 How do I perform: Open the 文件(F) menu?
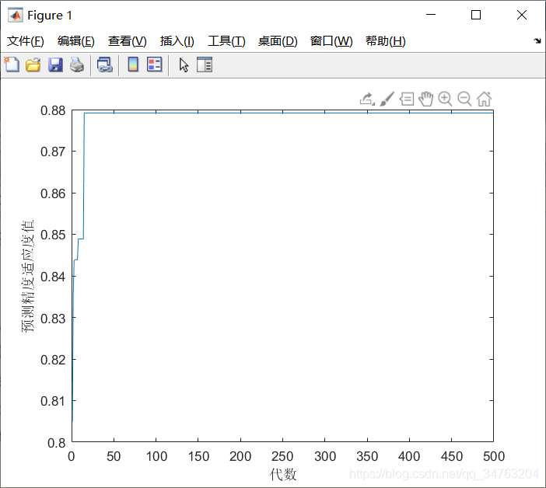click(26, 41)
